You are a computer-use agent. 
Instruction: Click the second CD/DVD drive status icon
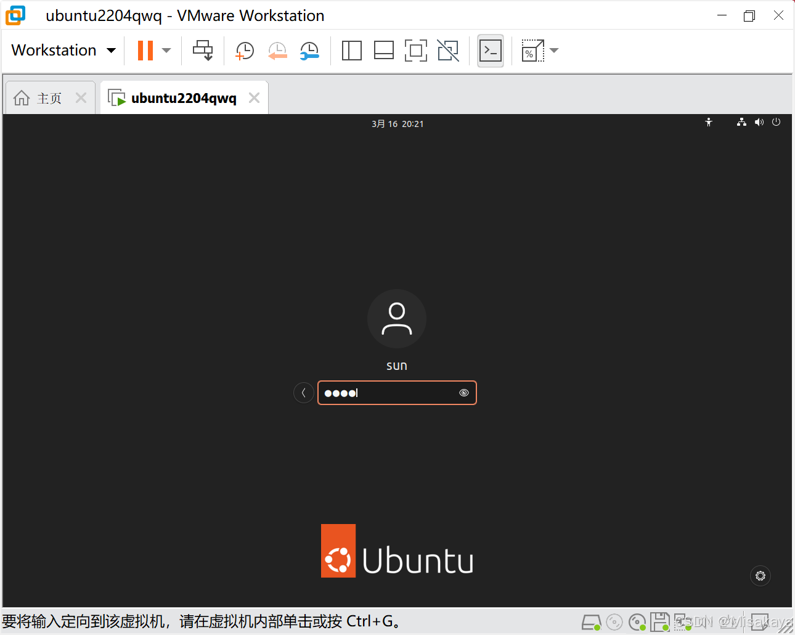click(637, 623)
